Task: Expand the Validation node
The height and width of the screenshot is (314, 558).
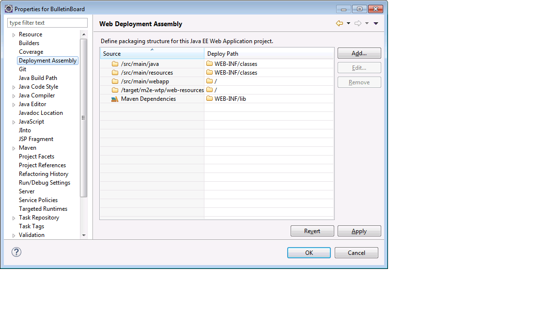Action: click(14, 235)
